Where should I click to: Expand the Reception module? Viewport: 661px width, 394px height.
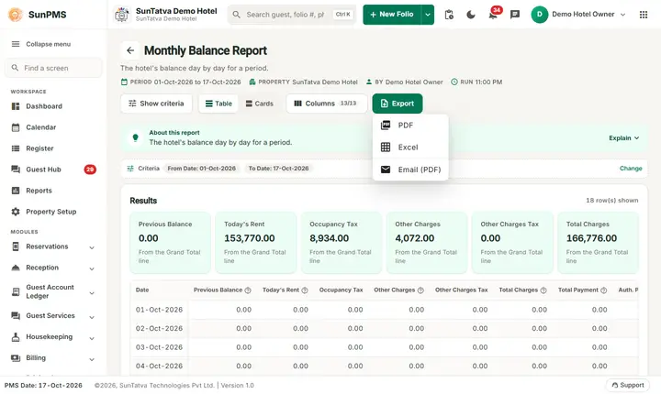click(92, 268)
